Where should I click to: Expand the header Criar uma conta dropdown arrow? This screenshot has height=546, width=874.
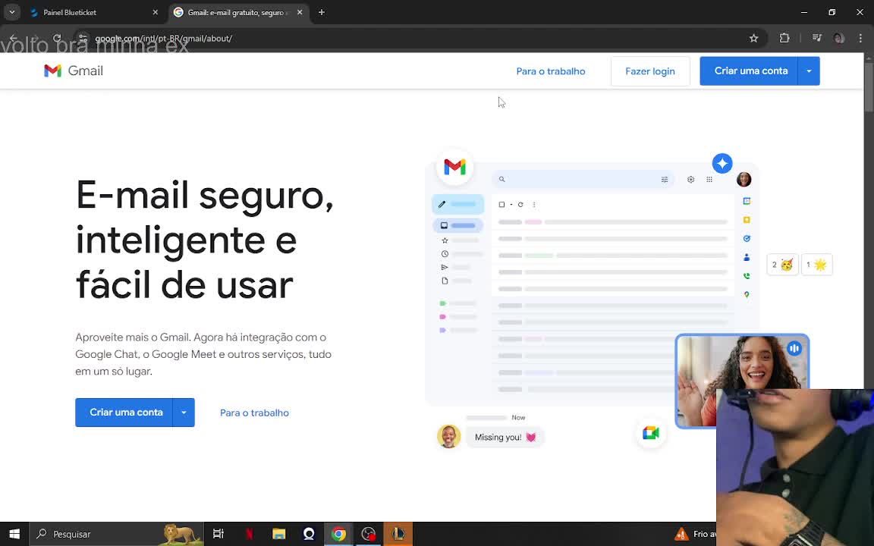tap(809, 71)
